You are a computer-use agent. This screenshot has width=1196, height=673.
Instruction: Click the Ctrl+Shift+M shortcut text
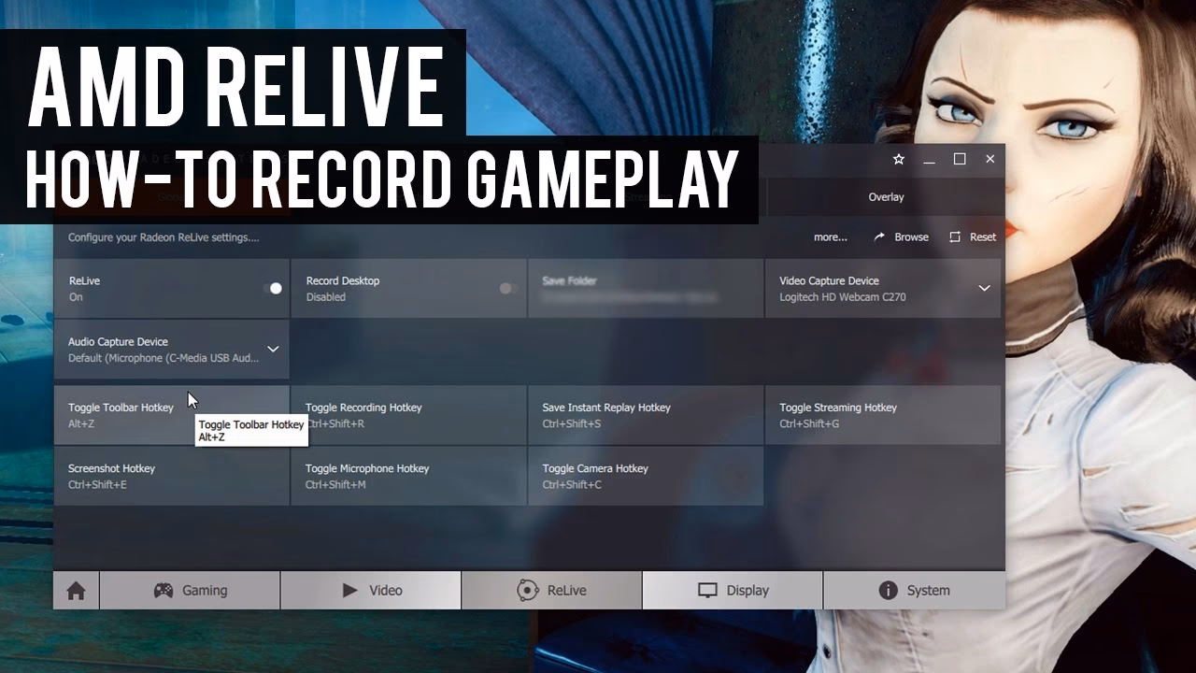point(335,484)
